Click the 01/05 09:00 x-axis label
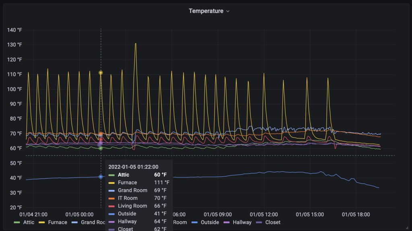Screen dimensions: 412x231 tap(218, 214)
